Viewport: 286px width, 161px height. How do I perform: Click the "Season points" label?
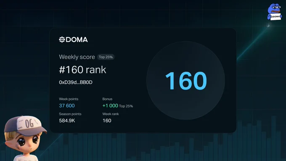pyautogui.click(x=70, y=114)
